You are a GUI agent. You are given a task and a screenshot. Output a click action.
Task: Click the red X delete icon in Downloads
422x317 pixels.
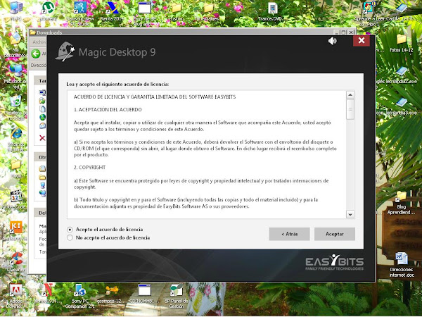(x=42, y=138)
